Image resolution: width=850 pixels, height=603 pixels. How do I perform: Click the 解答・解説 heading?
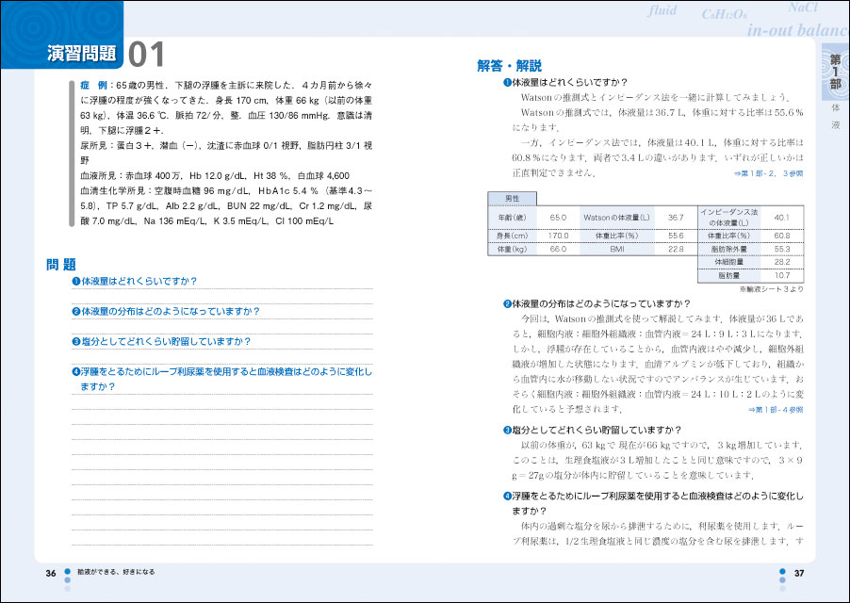click(x=510, y=66)
